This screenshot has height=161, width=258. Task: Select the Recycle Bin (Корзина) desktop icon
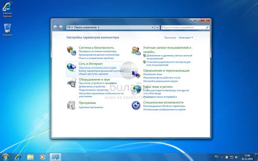tap(7, 30)
